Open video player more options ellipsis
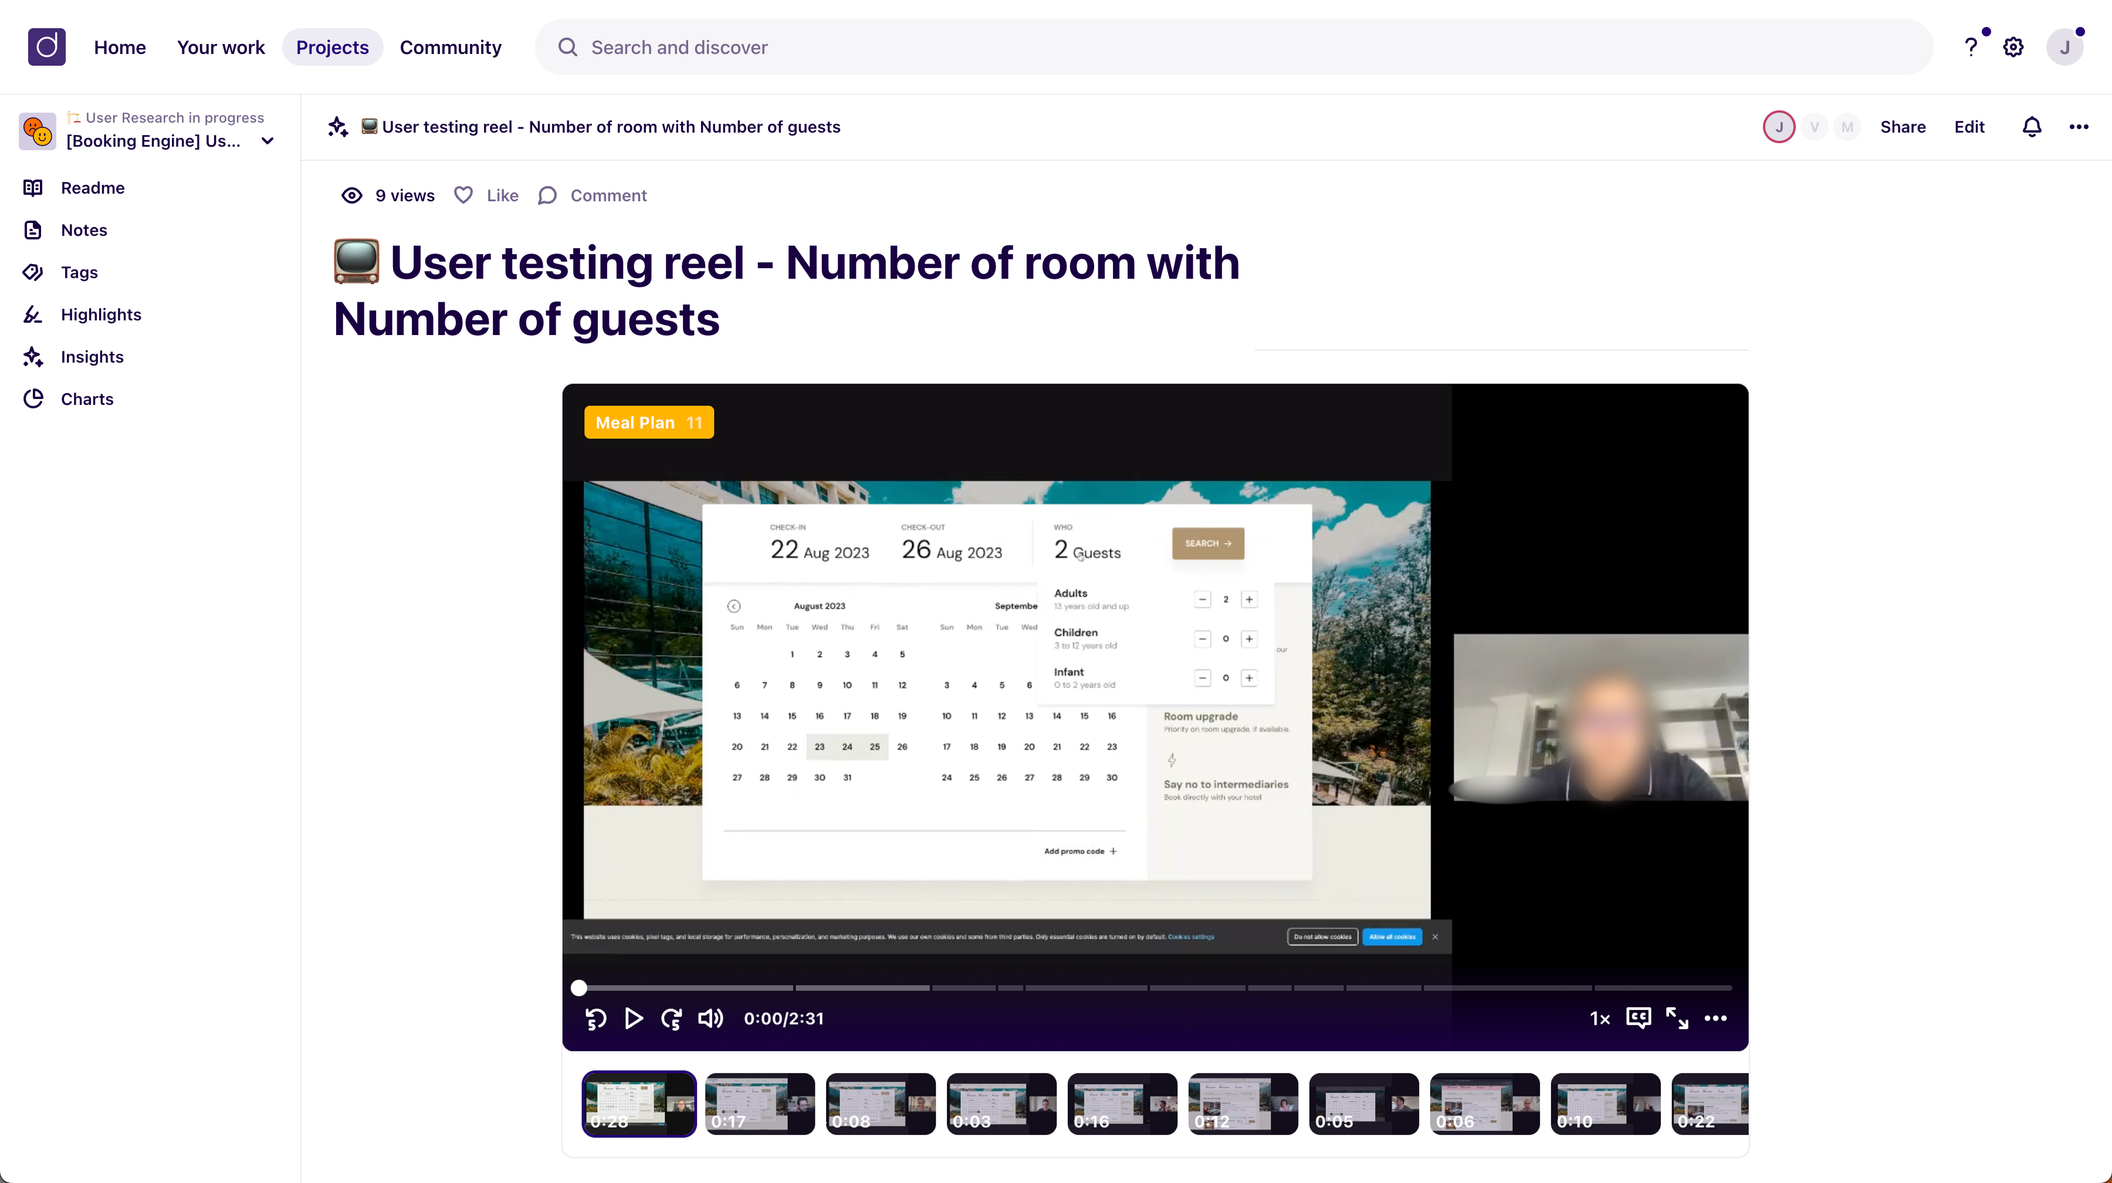 (x=1716, y=1018)
